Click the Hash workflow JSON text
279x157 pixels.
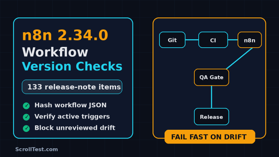point(70,105)
